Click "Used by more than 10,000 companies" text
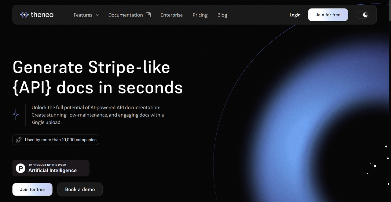This screenshot has height=202, width=391. (x=61, y=140)
